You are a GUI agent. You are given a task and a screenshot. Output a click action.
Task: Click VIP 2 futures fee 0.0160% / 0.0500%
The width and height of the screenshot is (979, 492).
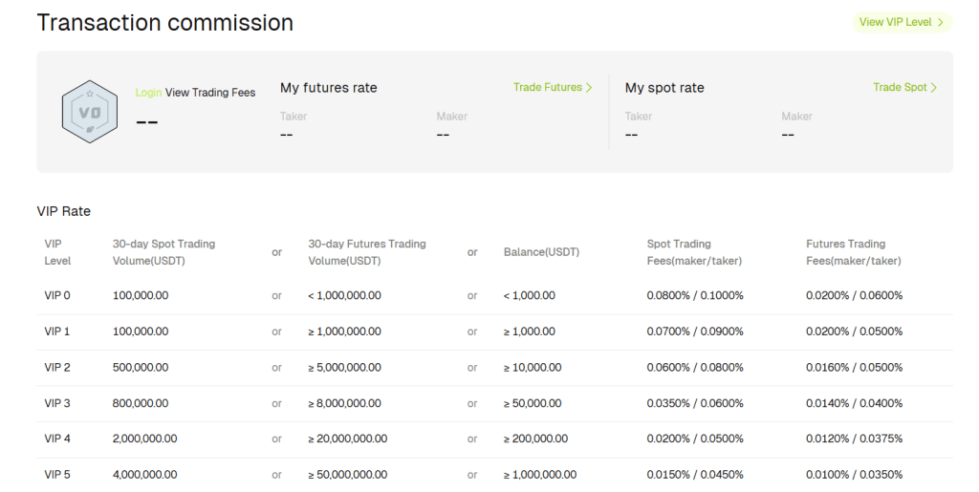tap(854, 368)
